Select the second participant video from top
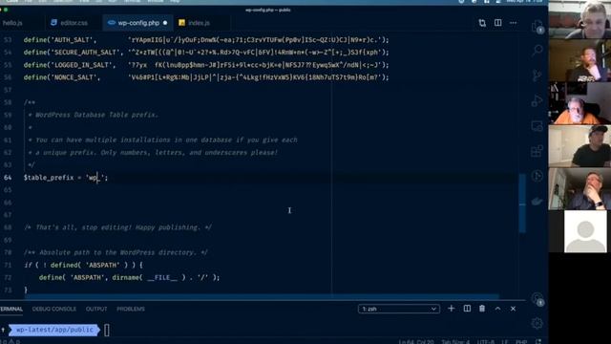Viewport: 611px width, 344px height. (579, 60)
